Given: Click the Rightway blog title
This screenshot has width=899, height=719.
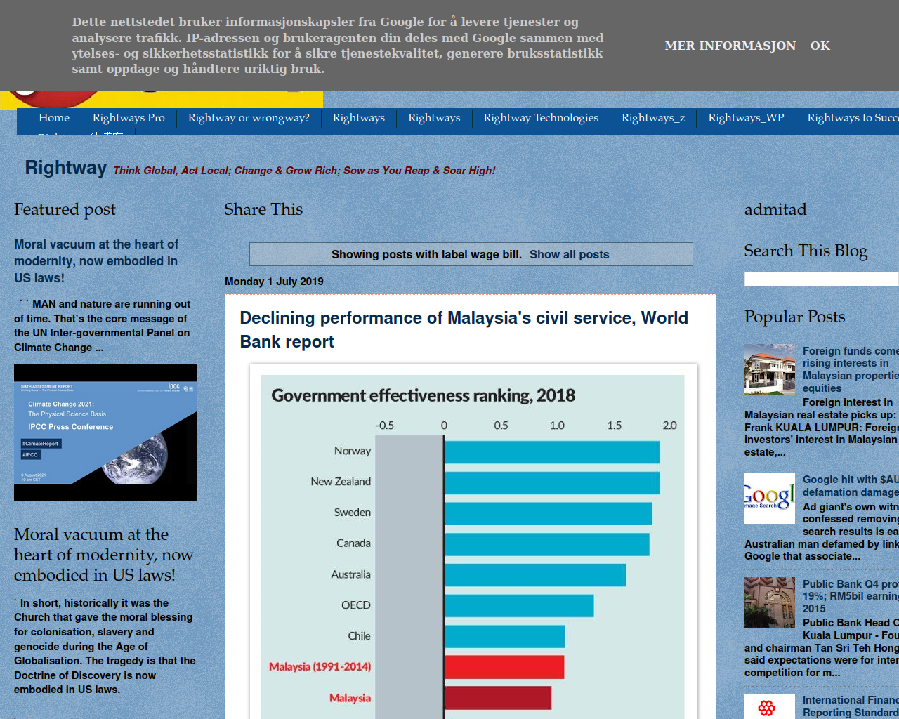Looking at the screenshot, I should click(66, 168).
